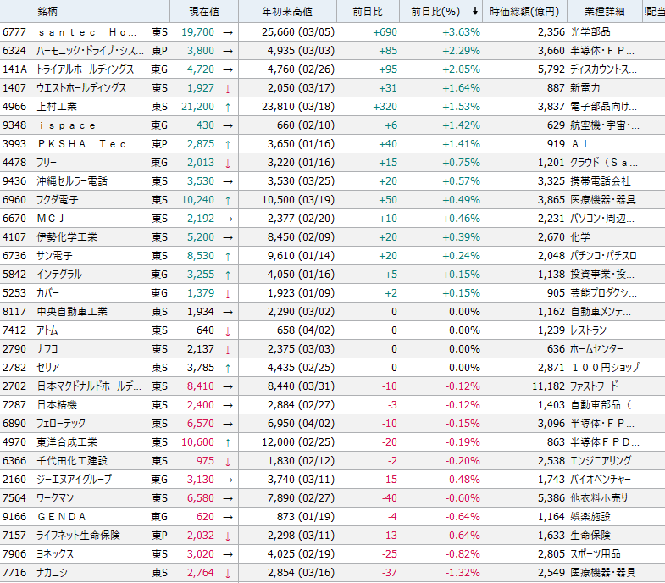Select GENDA stock name
The width and height of the screenshot is (665, 583).
click(62, 517)
